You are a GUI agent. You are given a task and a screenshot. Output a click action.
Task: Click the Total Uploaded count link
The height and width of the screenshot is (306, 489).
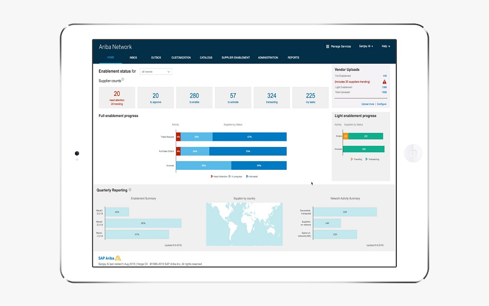(x=384, y=93)
